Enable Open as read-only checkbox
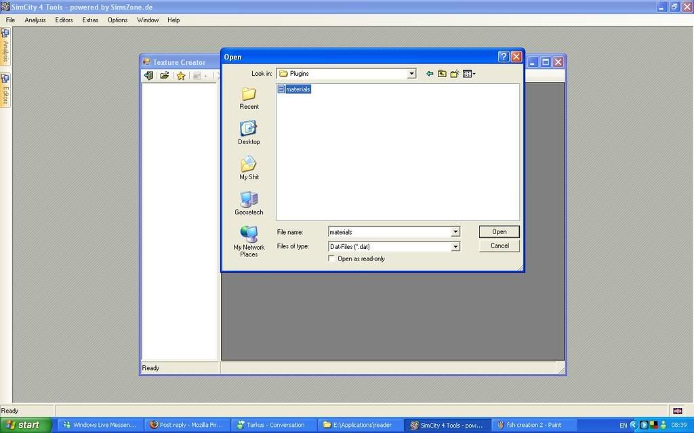The image size is (694, 433). 331,258
